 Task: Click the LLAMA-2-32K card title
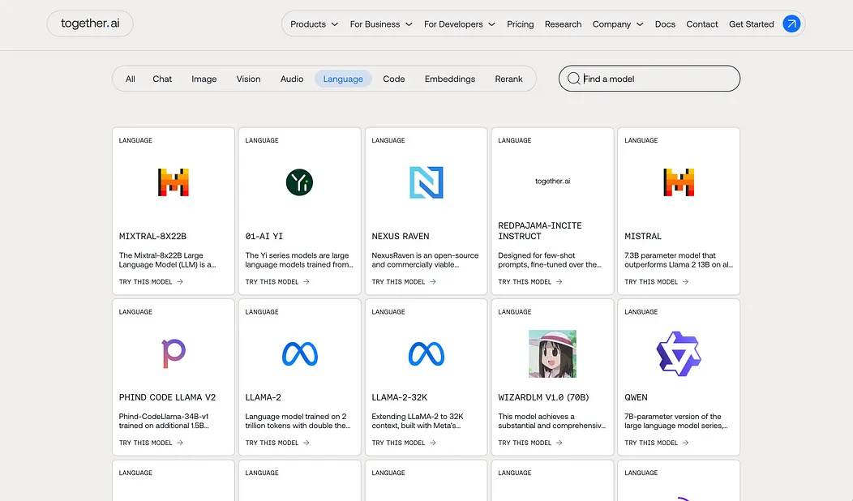(399, 397)
